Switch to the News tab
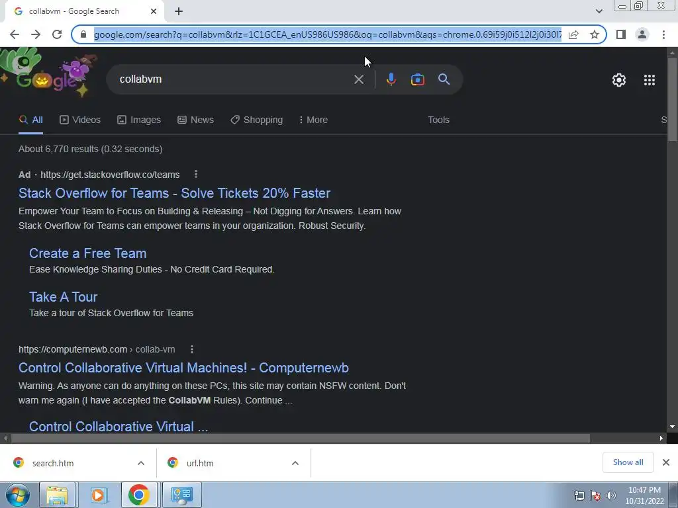The height and width of the screenshot is (508, 678). pyautogui.click(x=195, y=120)
